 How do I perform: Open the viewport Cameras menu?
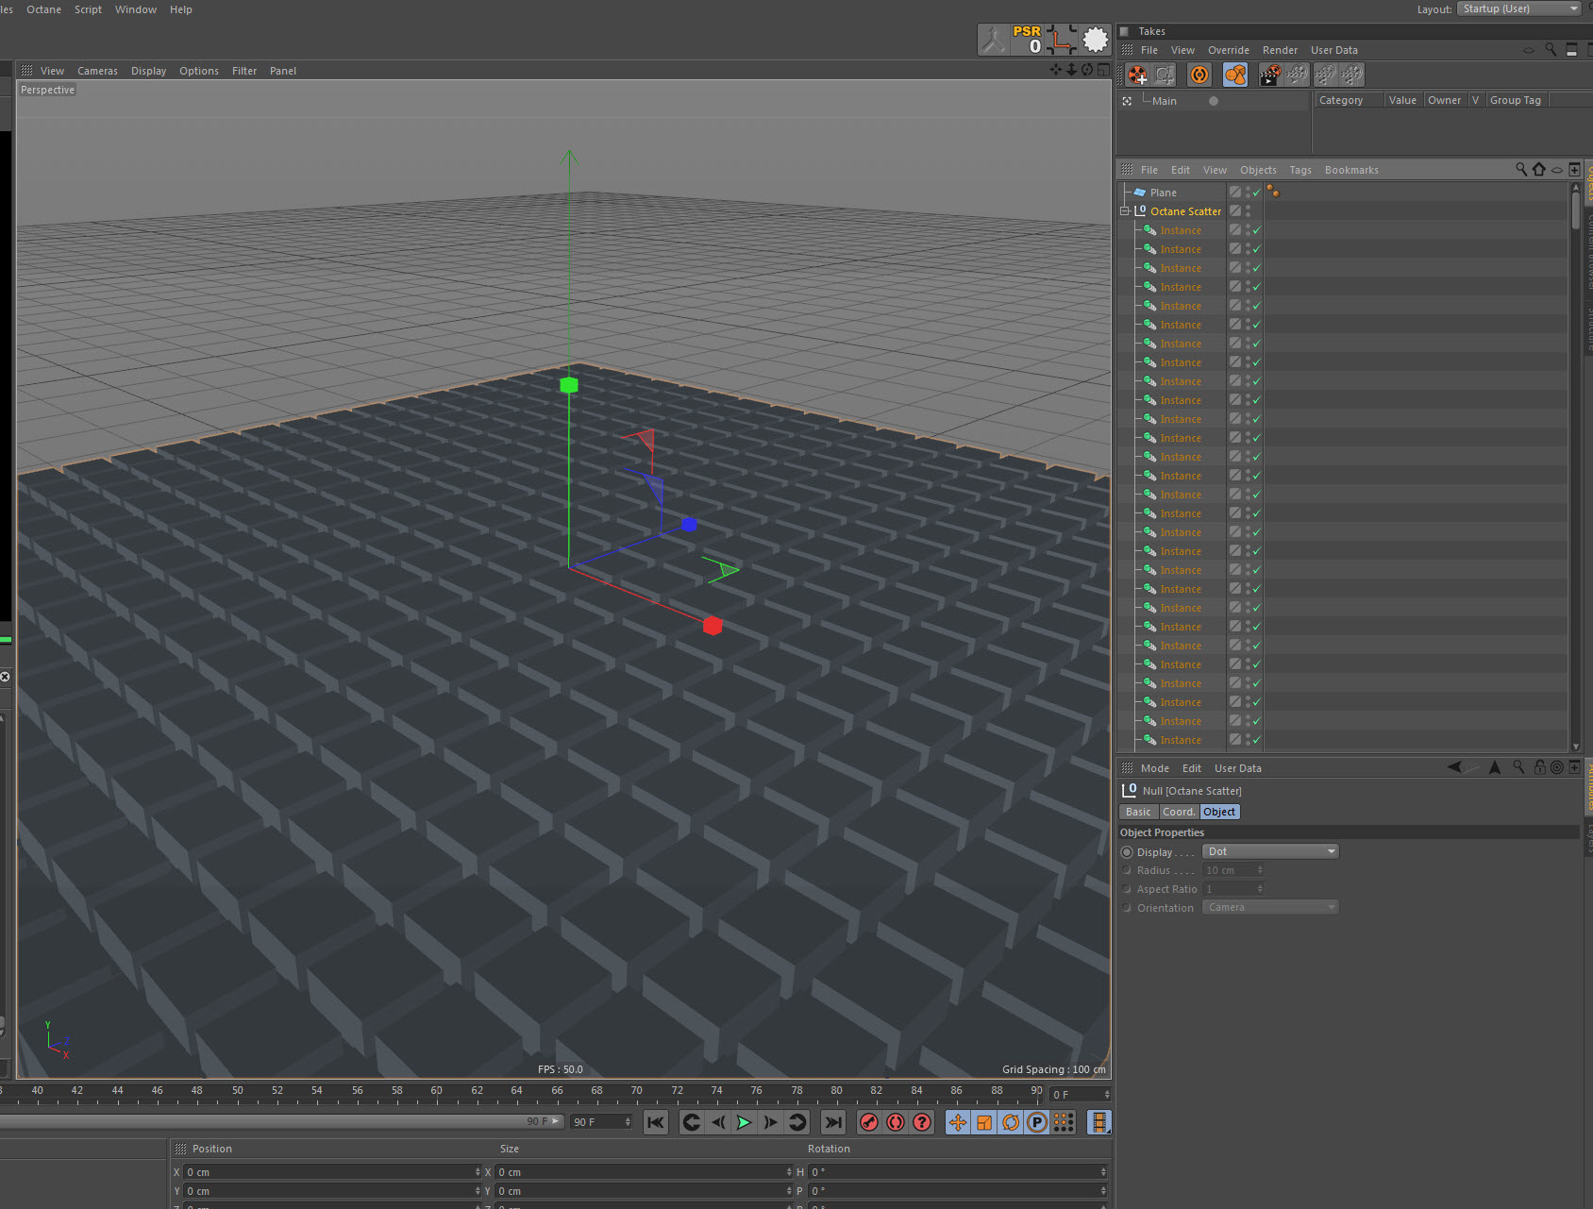click(97, 71)
